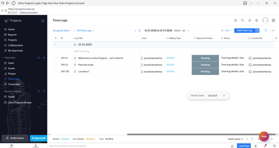The height and width of the screenshot is (148, 279).
Task: Expand the Add Time Log dropdown arrow
Action: pyautogui.click(x=257, y=31)
